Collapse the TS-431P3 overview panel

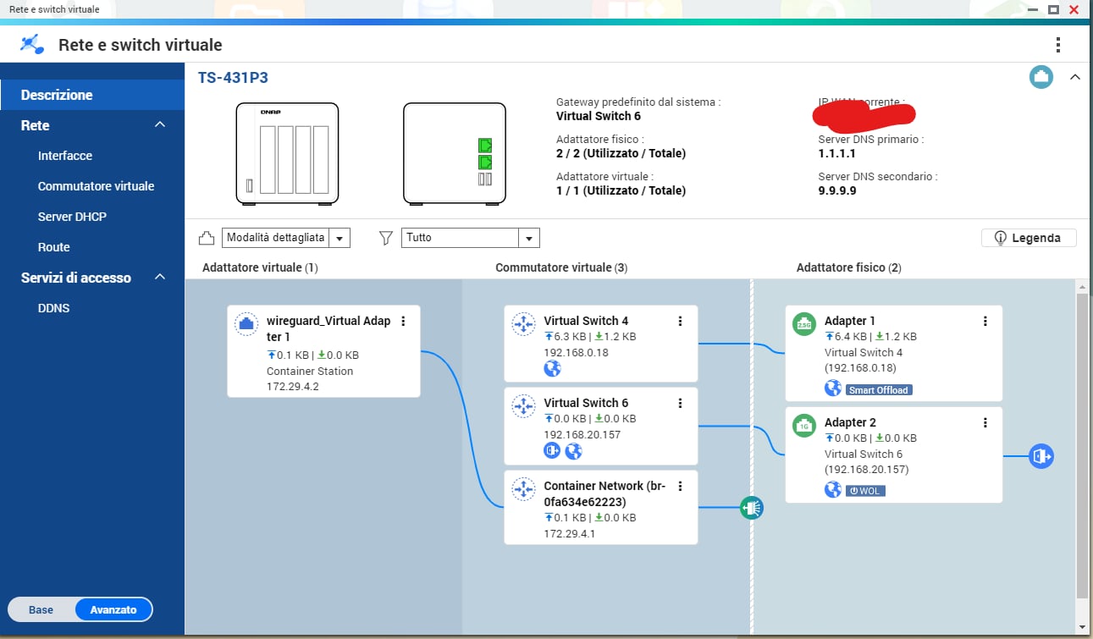[x=1075, y=77]
